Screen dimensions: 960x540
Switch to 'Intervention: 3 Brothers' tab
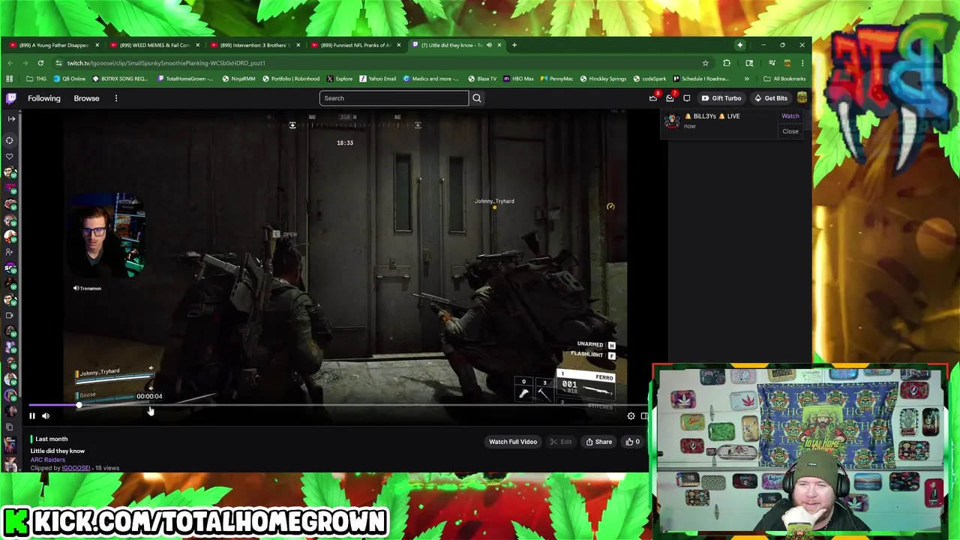tap(254, 45)
